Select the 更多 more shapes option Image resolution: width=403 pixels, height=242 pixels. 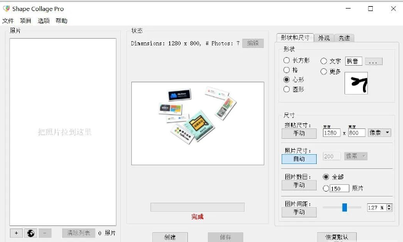(324, 71)
